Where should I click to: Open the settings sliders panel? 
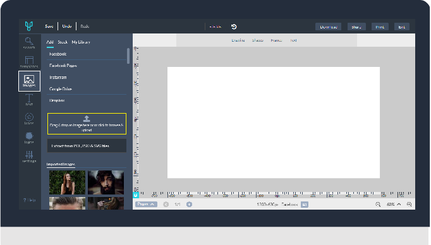click(x=29, y=157)
